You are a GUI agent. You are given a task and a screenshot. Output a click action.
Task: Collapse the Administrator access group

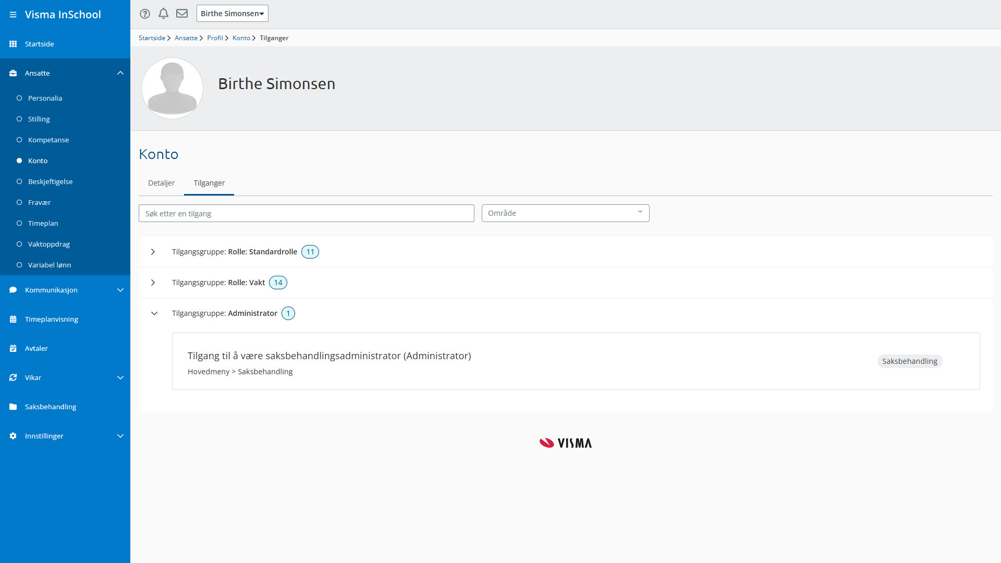click(x=154, y=313)
